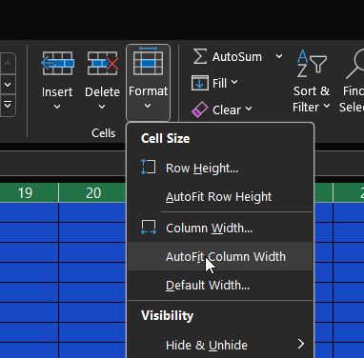Open the Insert dropdown arrow

[57, 107]
